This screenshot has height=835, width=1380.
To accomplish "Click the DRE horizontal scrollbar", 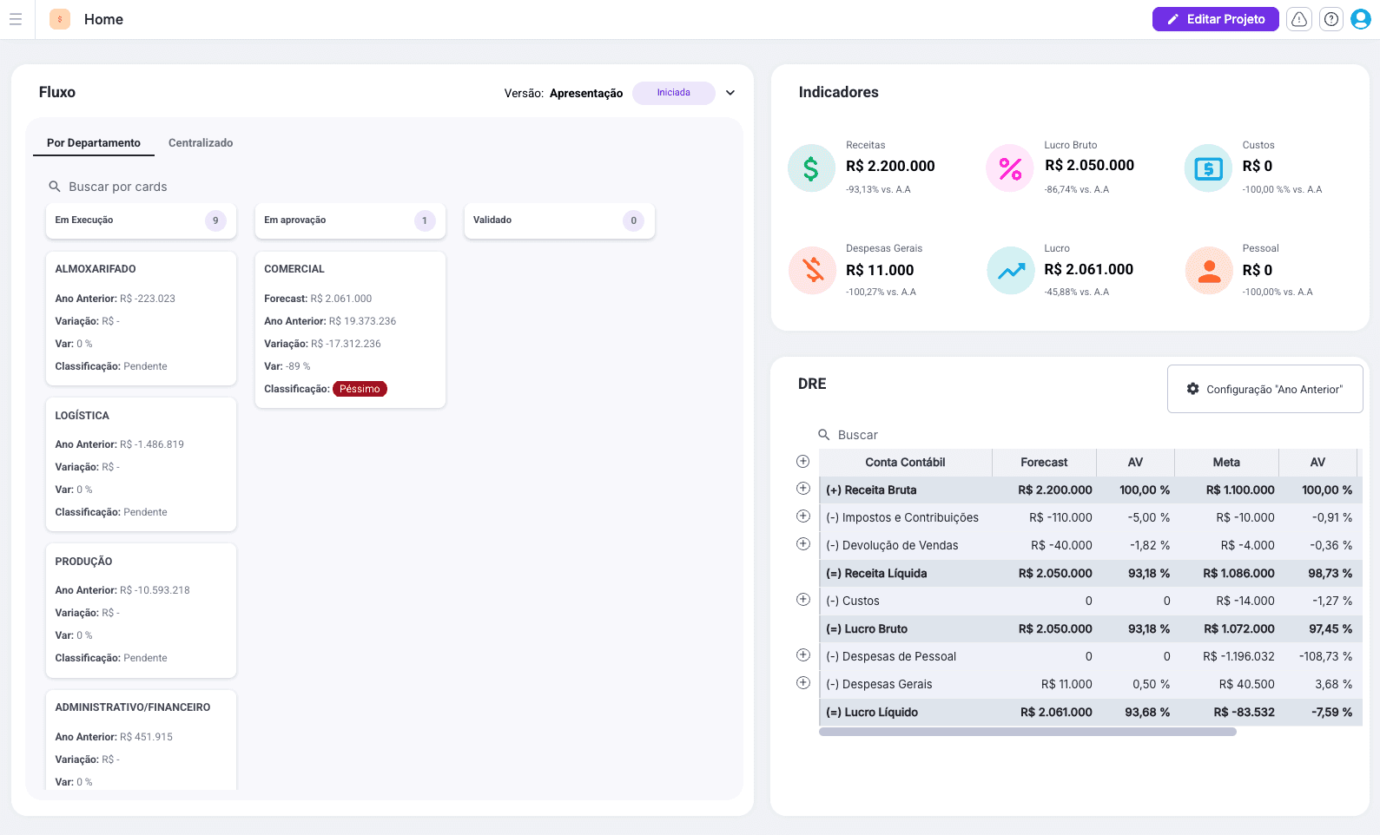I will click(x=1027, y=732).
